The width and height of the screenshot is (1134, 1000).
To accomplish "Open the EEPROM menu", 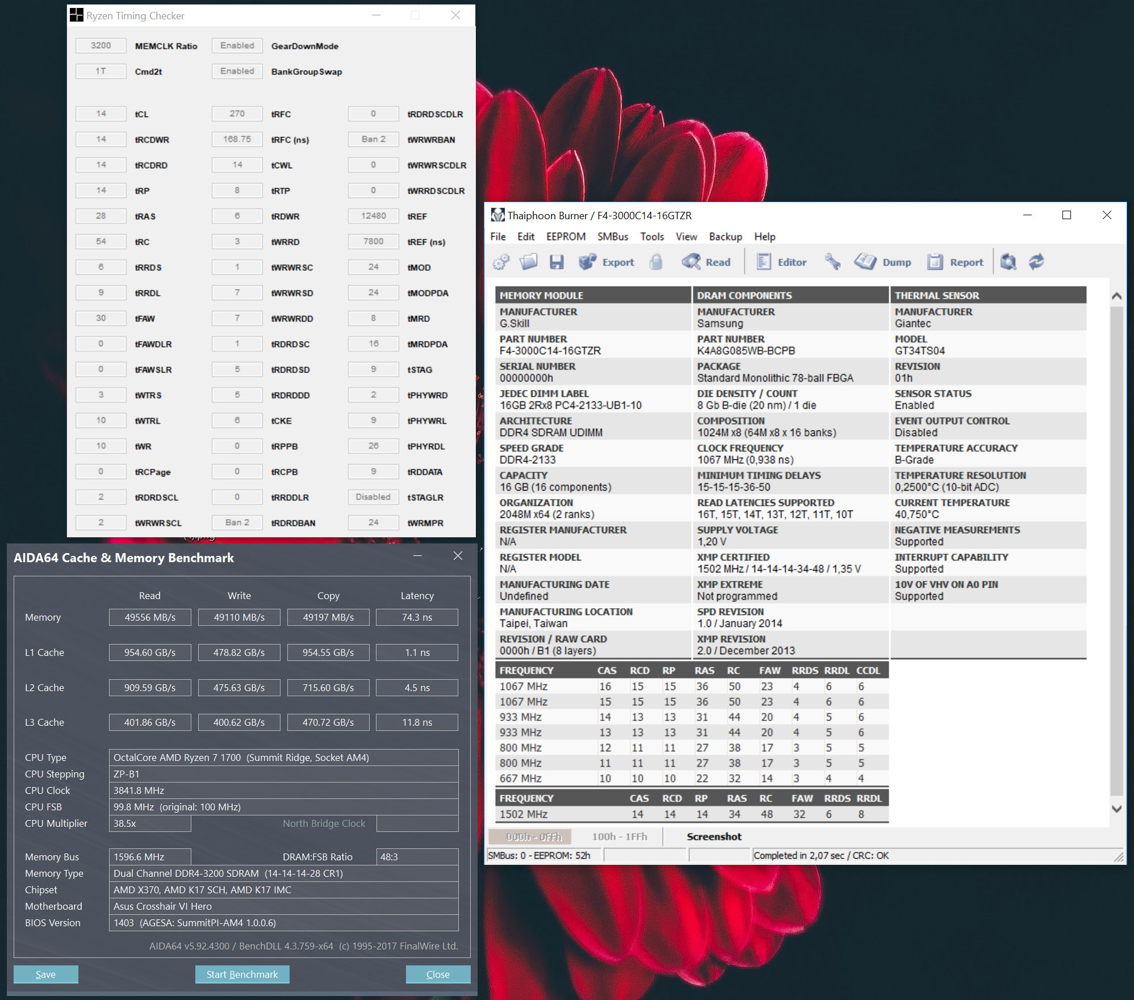I will click(566, 237).
